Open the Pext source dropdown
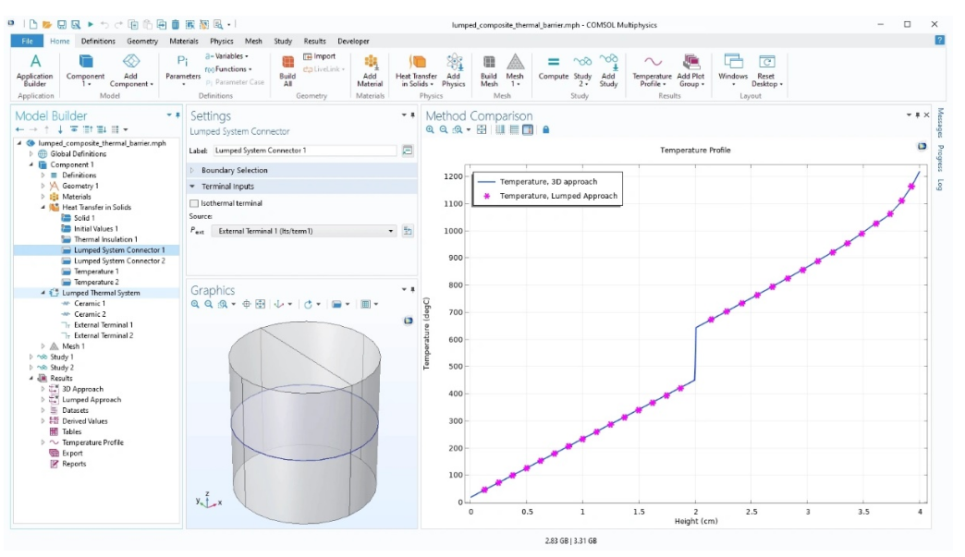This screenshot has width=965, height=557. point(304,231)
